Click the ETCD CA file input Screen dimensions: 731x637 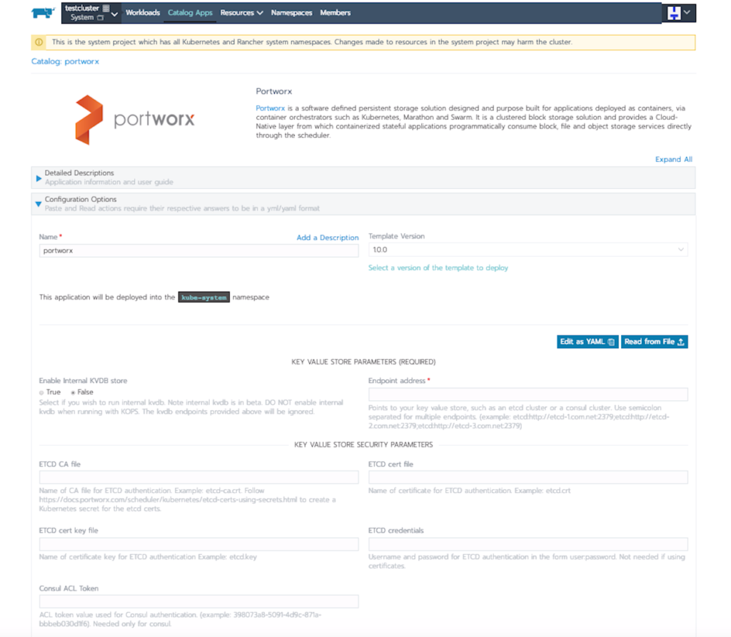[198, 477]
